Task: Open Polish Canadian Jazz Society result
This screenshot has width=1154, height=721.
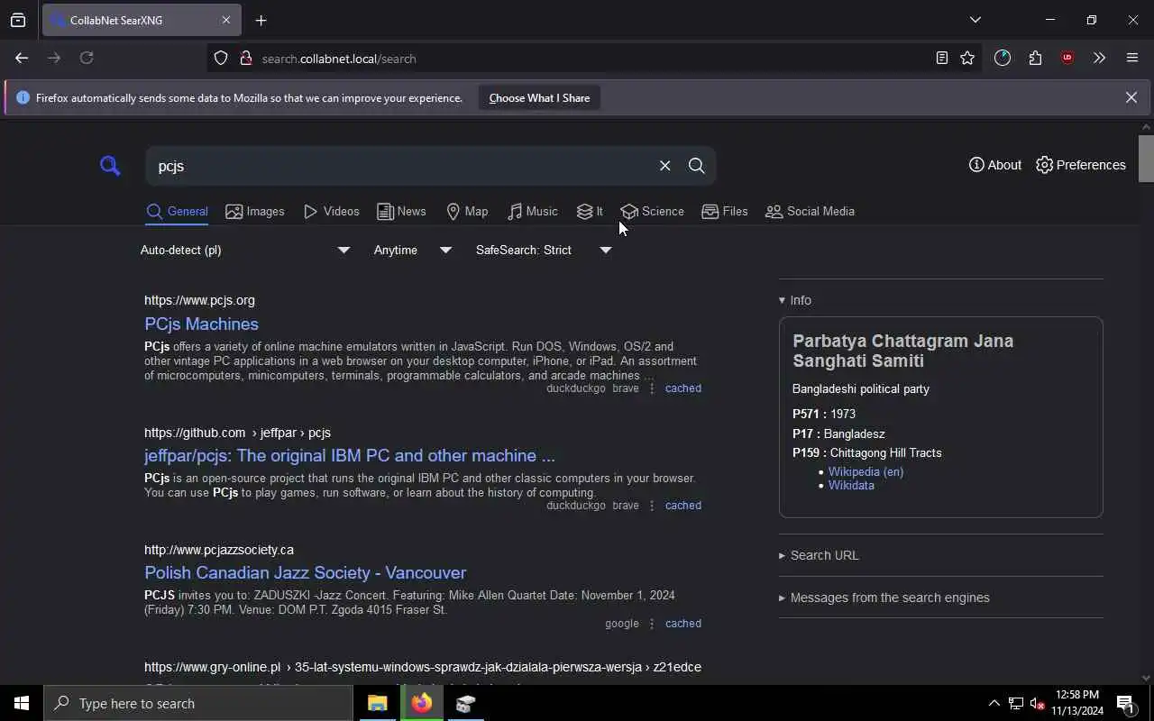Action: click(x=305, y=572)
